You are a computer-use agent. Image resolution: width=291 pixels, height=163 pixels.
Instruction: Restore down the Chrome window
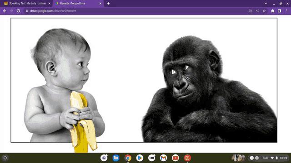point(281,4)
